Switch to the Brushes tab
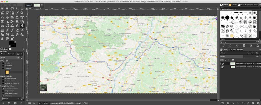 click(224, 5)
